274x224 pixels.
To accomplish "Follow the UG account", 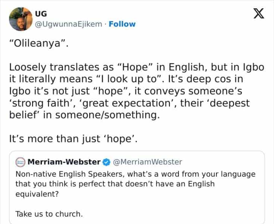I will pyautogui.click(x=121, y=24).
